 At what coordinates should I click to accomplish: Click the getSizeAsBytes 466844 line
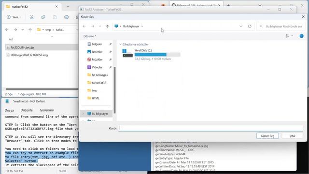170,154
